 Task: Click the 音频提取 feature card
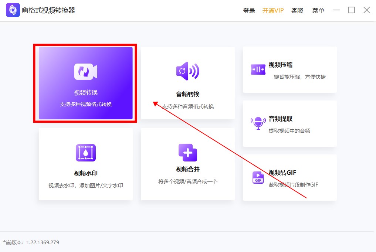pos(289,123)
